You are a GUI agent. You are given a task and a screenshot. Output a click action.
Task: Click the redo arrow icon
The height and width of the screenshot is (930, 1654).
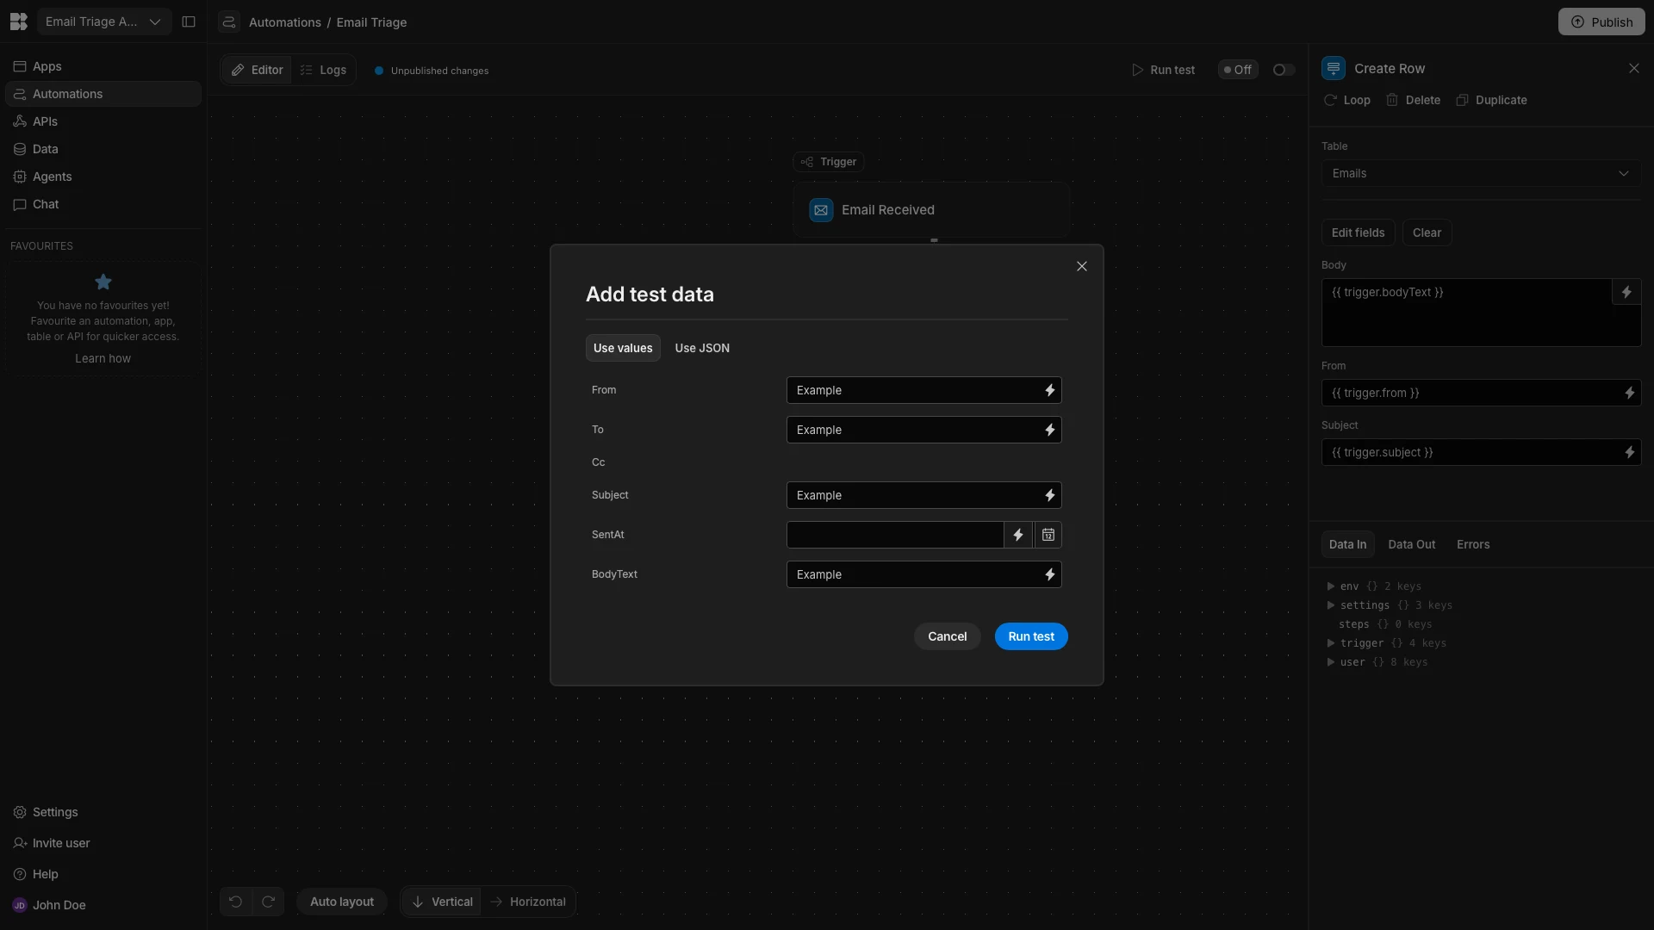click(x=268, y=902)
